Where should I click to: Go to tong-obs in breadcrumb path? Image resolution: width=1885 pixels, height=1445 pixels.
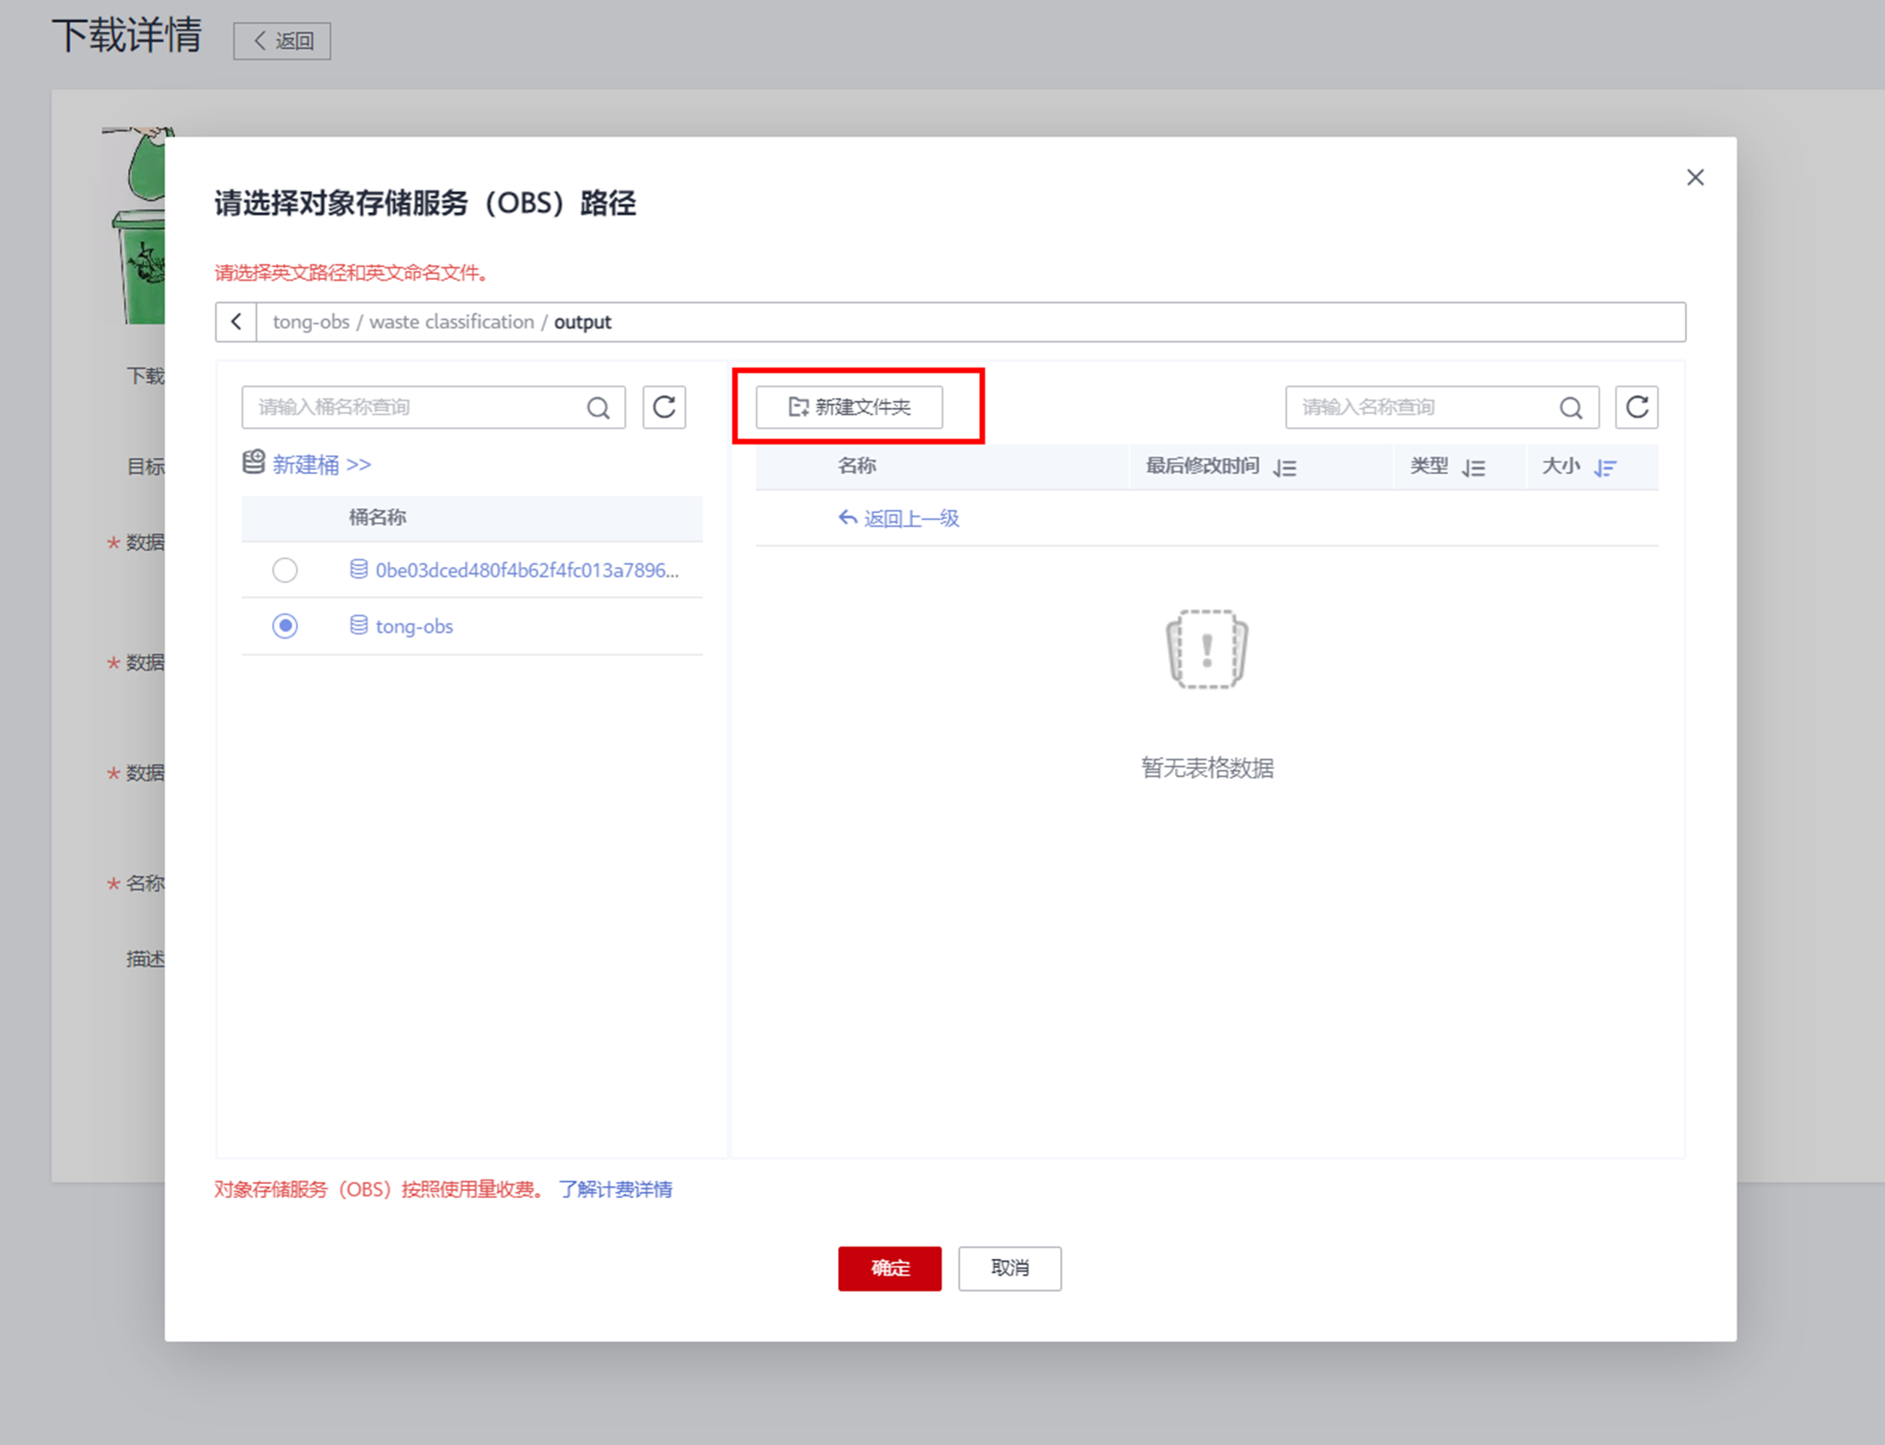[x=310, y=322]
